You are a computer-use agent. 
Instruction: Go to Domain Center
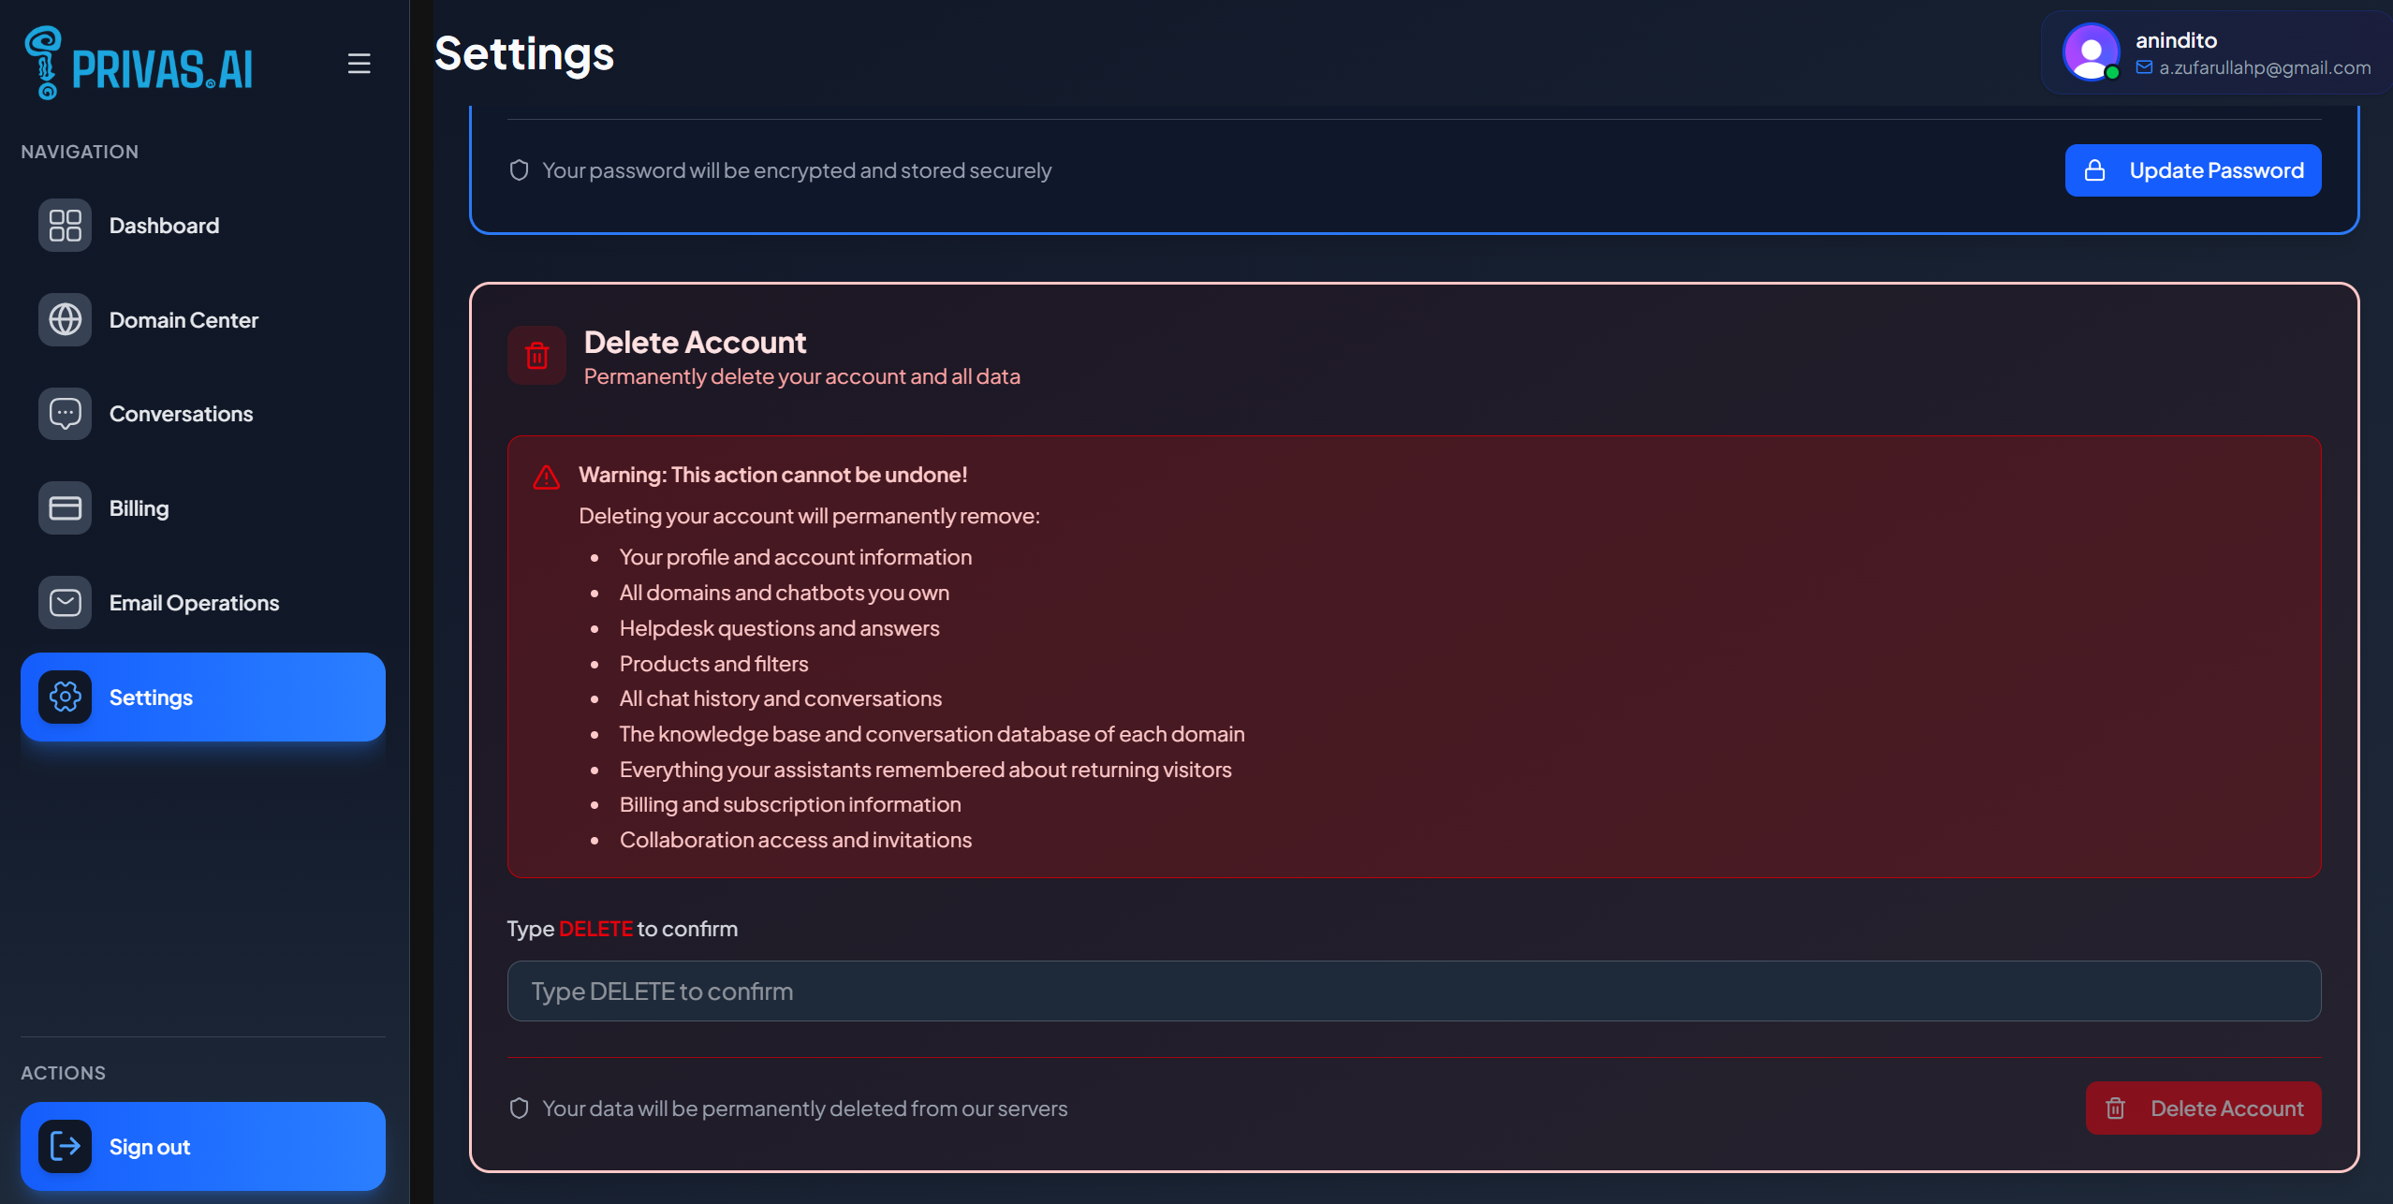coord(203,319)
